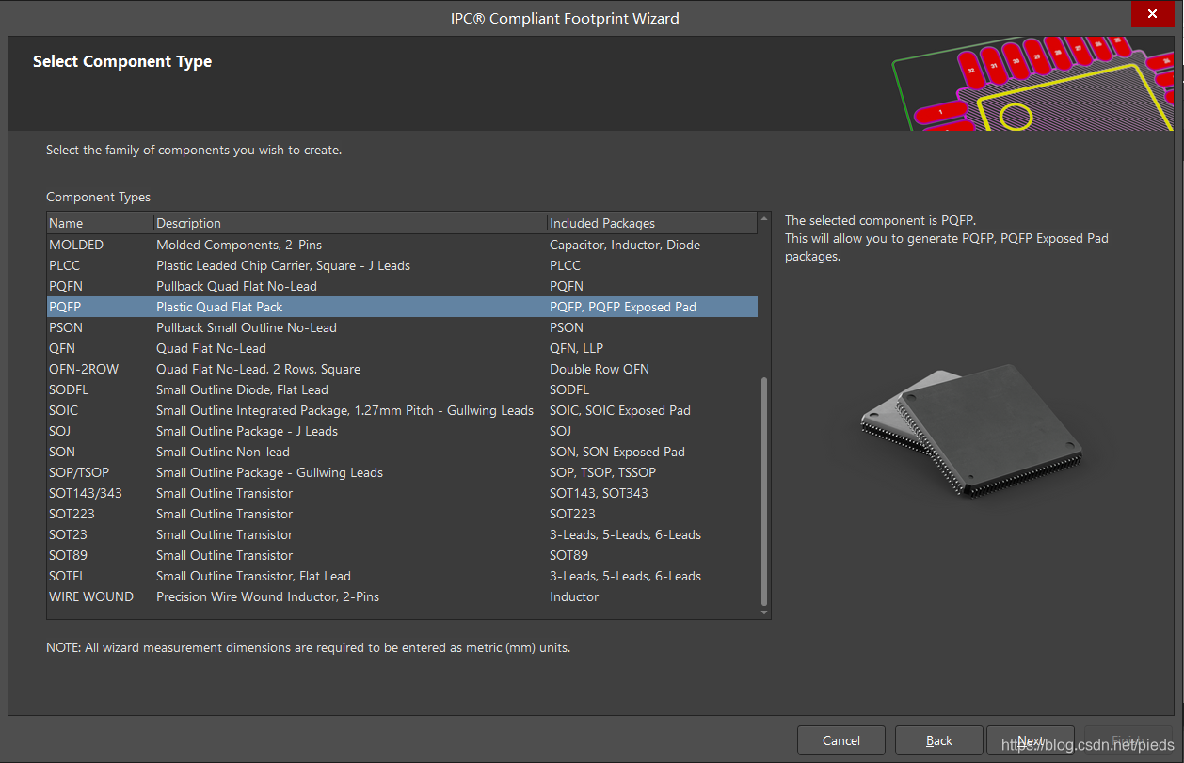This screenshot has width=1184, height=763.
Task: Click the PQFP chip preview image
Action: (971, 429)
